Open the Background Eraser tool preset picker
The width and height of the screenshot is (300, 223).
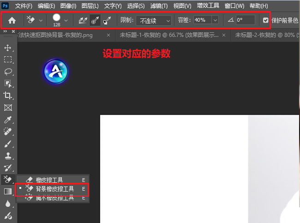pyautogui.click(x=41, y=20)
